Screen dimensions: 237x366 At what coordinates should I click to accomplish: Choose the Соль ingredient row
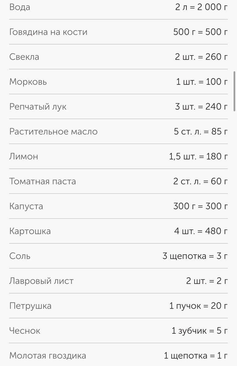(x=118, y=256)
